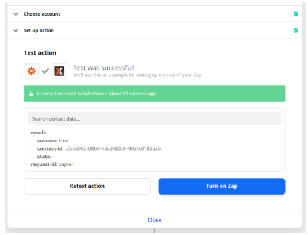Focus the Search contact data field

(x=155, y=119)
